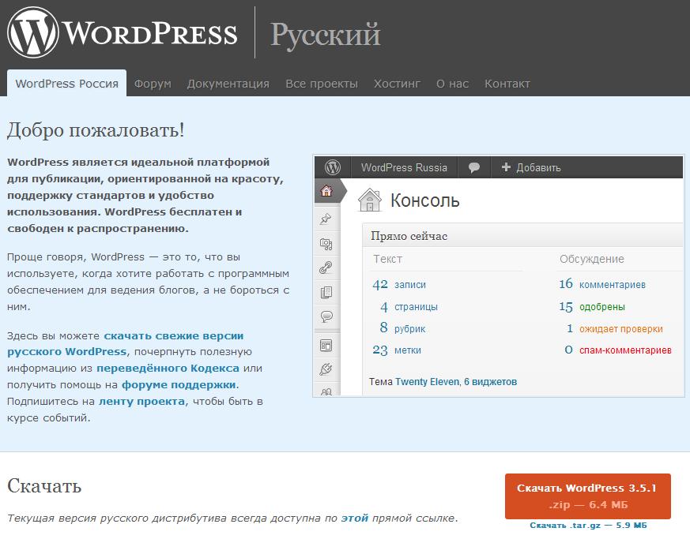This screenshot has width=690, height=539.
Task: Open the О нас menu item
Action: click(452, 84)
